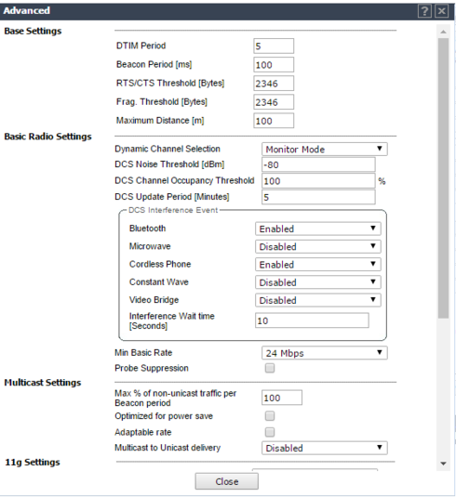Select a Min Basic Rate from dropdown
Screen dimensions: 456x497
click(324, 353)
